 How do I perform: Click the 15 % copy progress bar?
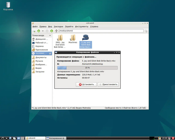[87, 68]
